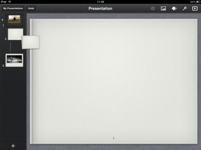
Task: Tap the 11:48 clock in status bar
Action: [x=100, y=2]
